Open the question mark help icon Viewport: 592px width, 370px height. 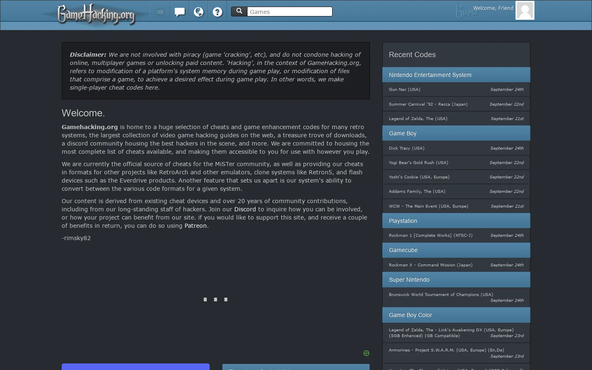(x=217, y=12)
